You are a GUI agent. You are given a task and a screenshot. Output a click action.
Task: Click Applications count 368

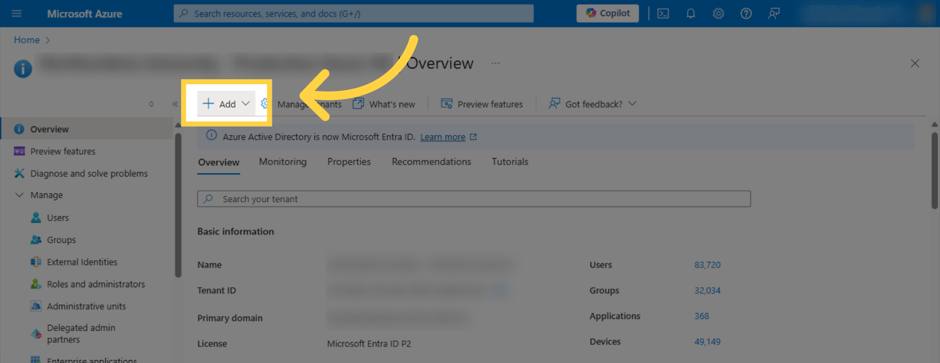click(701, 316)
